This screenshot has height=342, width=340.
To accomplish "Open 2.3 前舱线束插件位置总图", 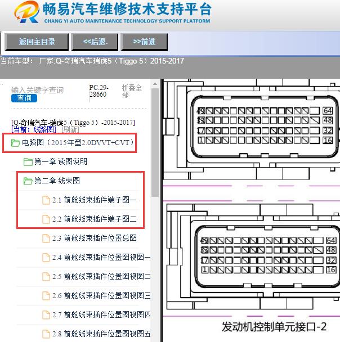I will [94, 238].
